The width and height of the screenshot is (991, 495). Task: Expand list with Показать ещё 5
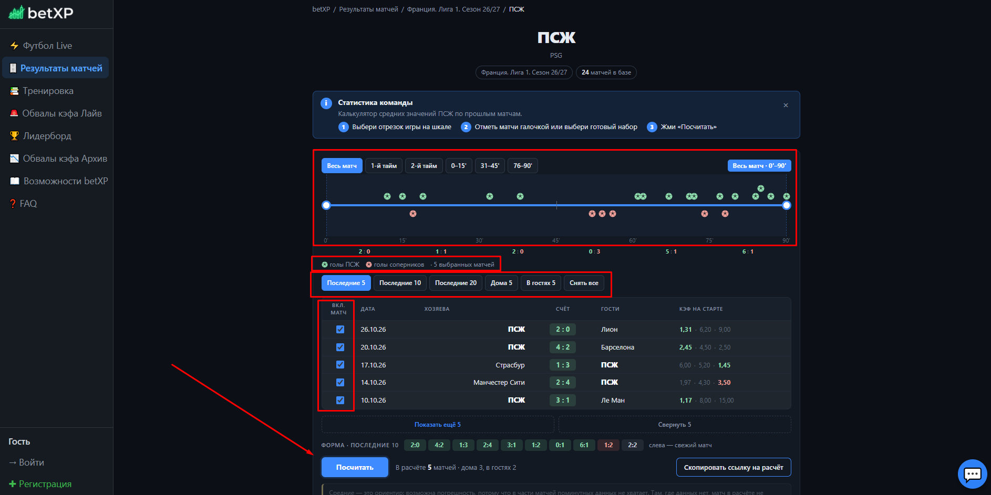click(x=438, y=425)
